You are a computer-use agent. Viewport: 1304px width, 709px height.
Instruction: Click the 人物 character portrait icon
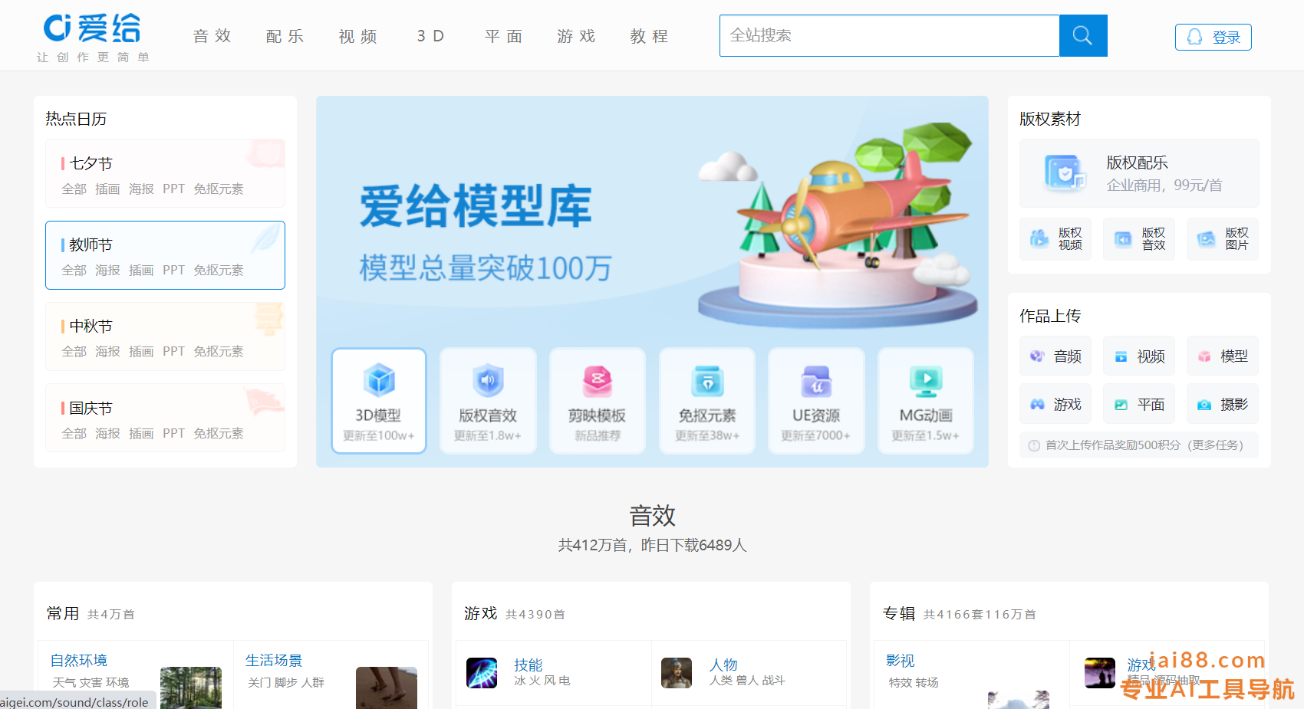677,673
